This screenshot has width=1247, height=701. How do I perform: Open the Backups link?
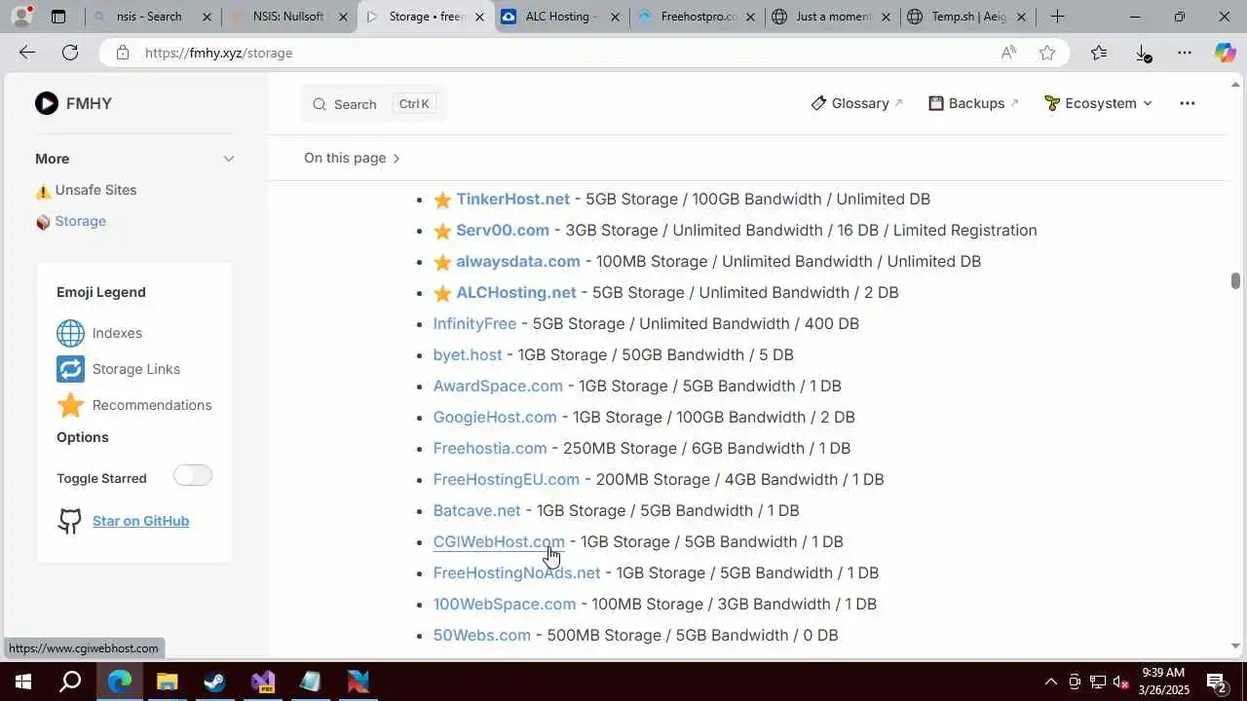coord(973,103)
